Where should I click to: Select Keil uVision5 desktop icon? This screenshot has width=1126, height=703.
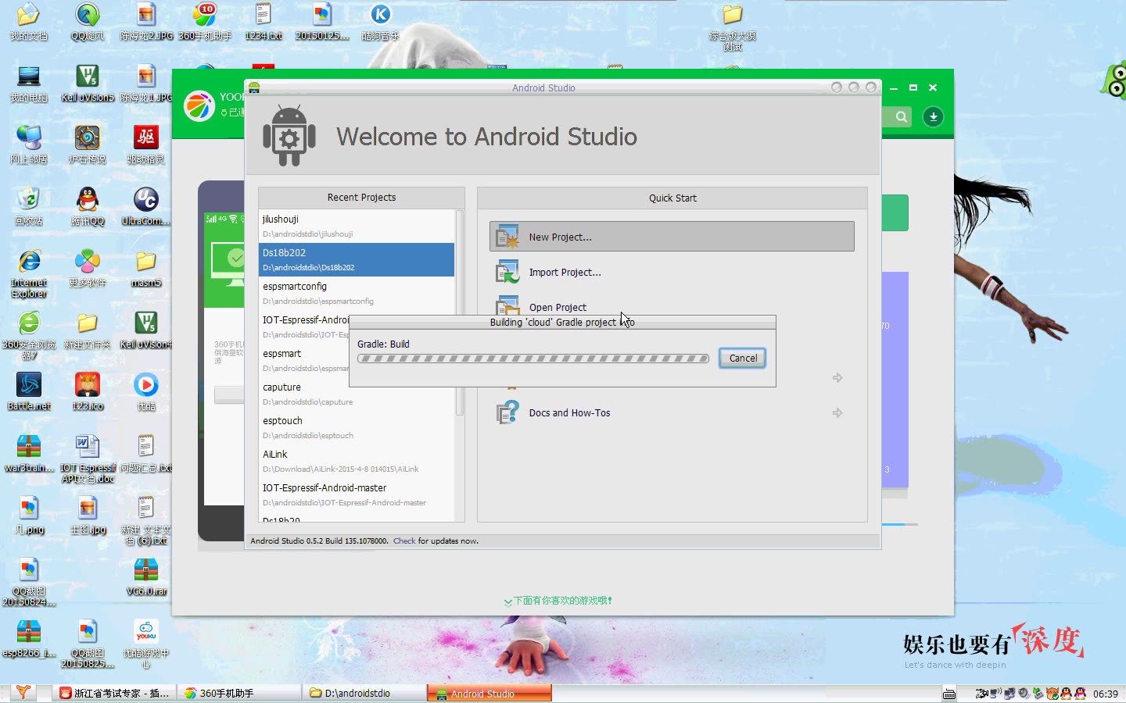(88, 84)
